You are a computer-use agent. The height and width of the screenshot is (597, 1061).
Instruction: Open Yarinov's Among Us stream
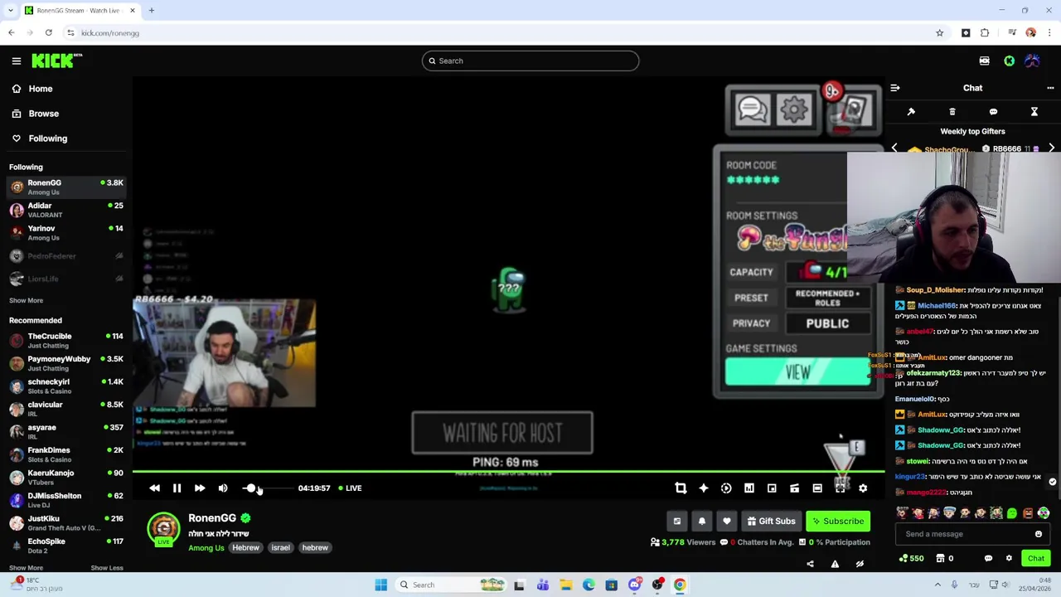pyautogui.click(x=66, y=233)
